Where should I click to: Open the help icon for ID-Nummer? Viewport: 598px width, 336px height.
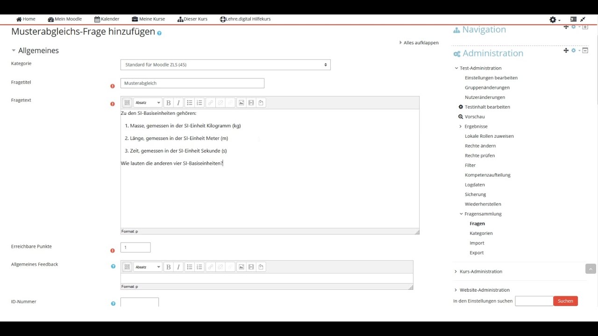tap(113, 303)
